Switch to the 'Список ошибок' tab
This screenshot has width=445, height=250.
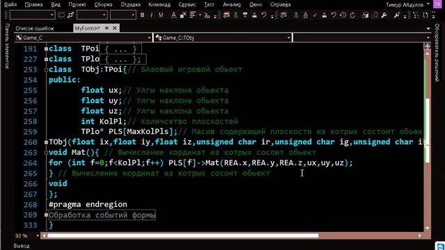[35, 28]
